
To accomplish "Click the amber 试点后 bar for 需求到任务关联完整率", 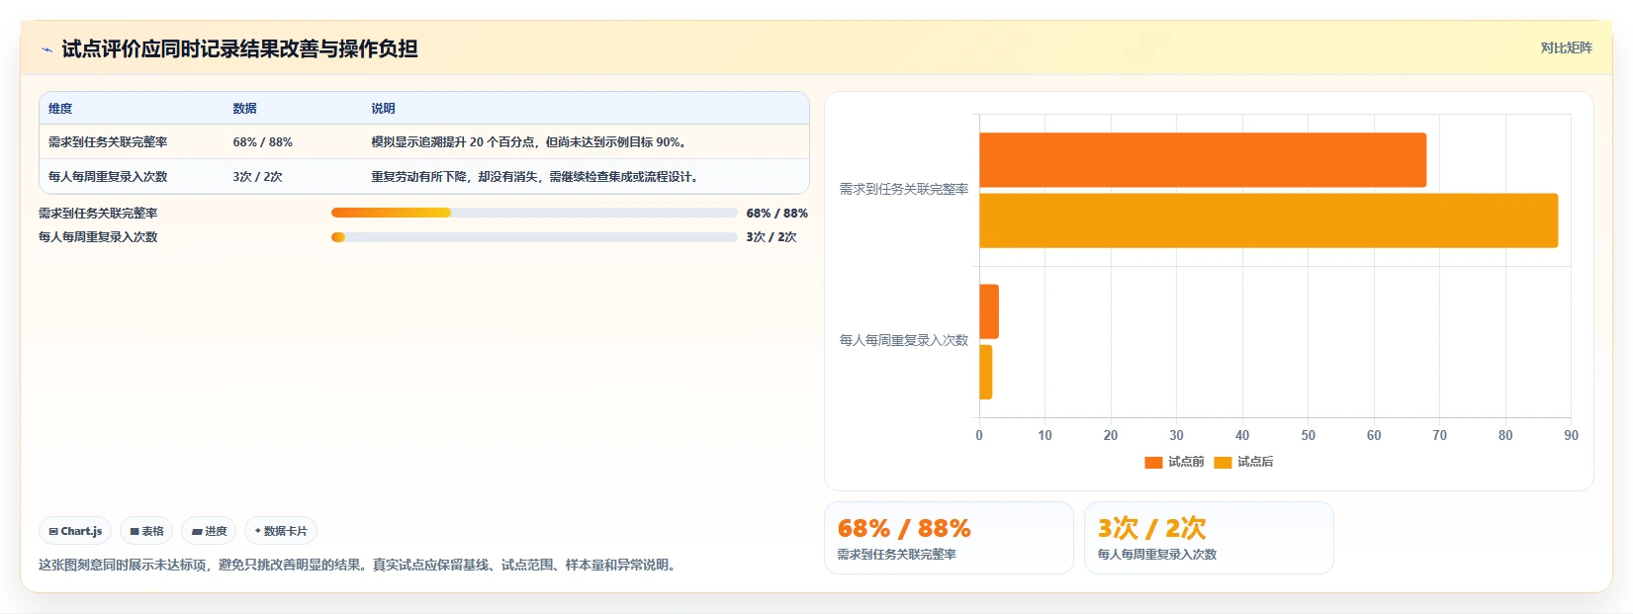I will [1268, 220].
